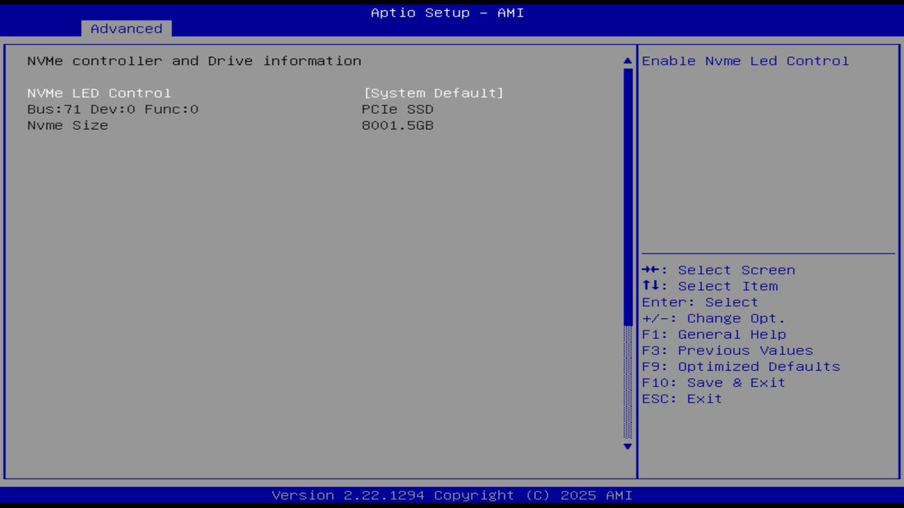Click F1: General Help shortcut text

[714, 334]
